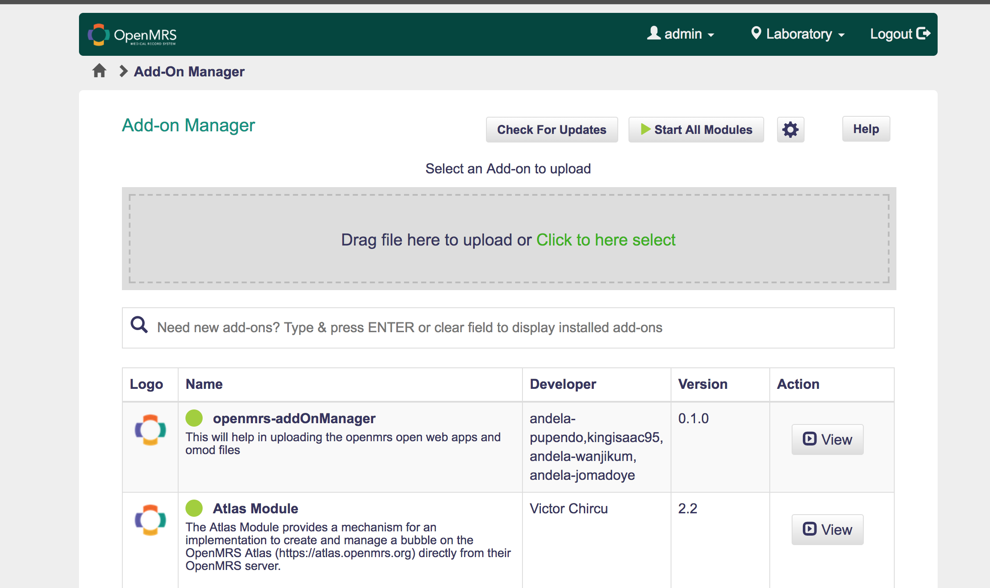Click the person icon next to admin
The image size is (990, 588).
(654, 33)
